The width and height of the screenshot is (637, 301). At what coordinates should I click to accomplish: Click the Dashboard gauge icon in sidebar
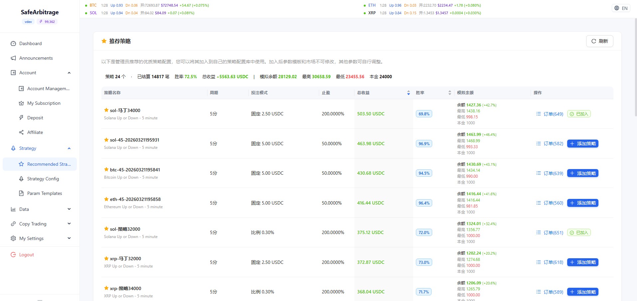[x=13, y=43]
